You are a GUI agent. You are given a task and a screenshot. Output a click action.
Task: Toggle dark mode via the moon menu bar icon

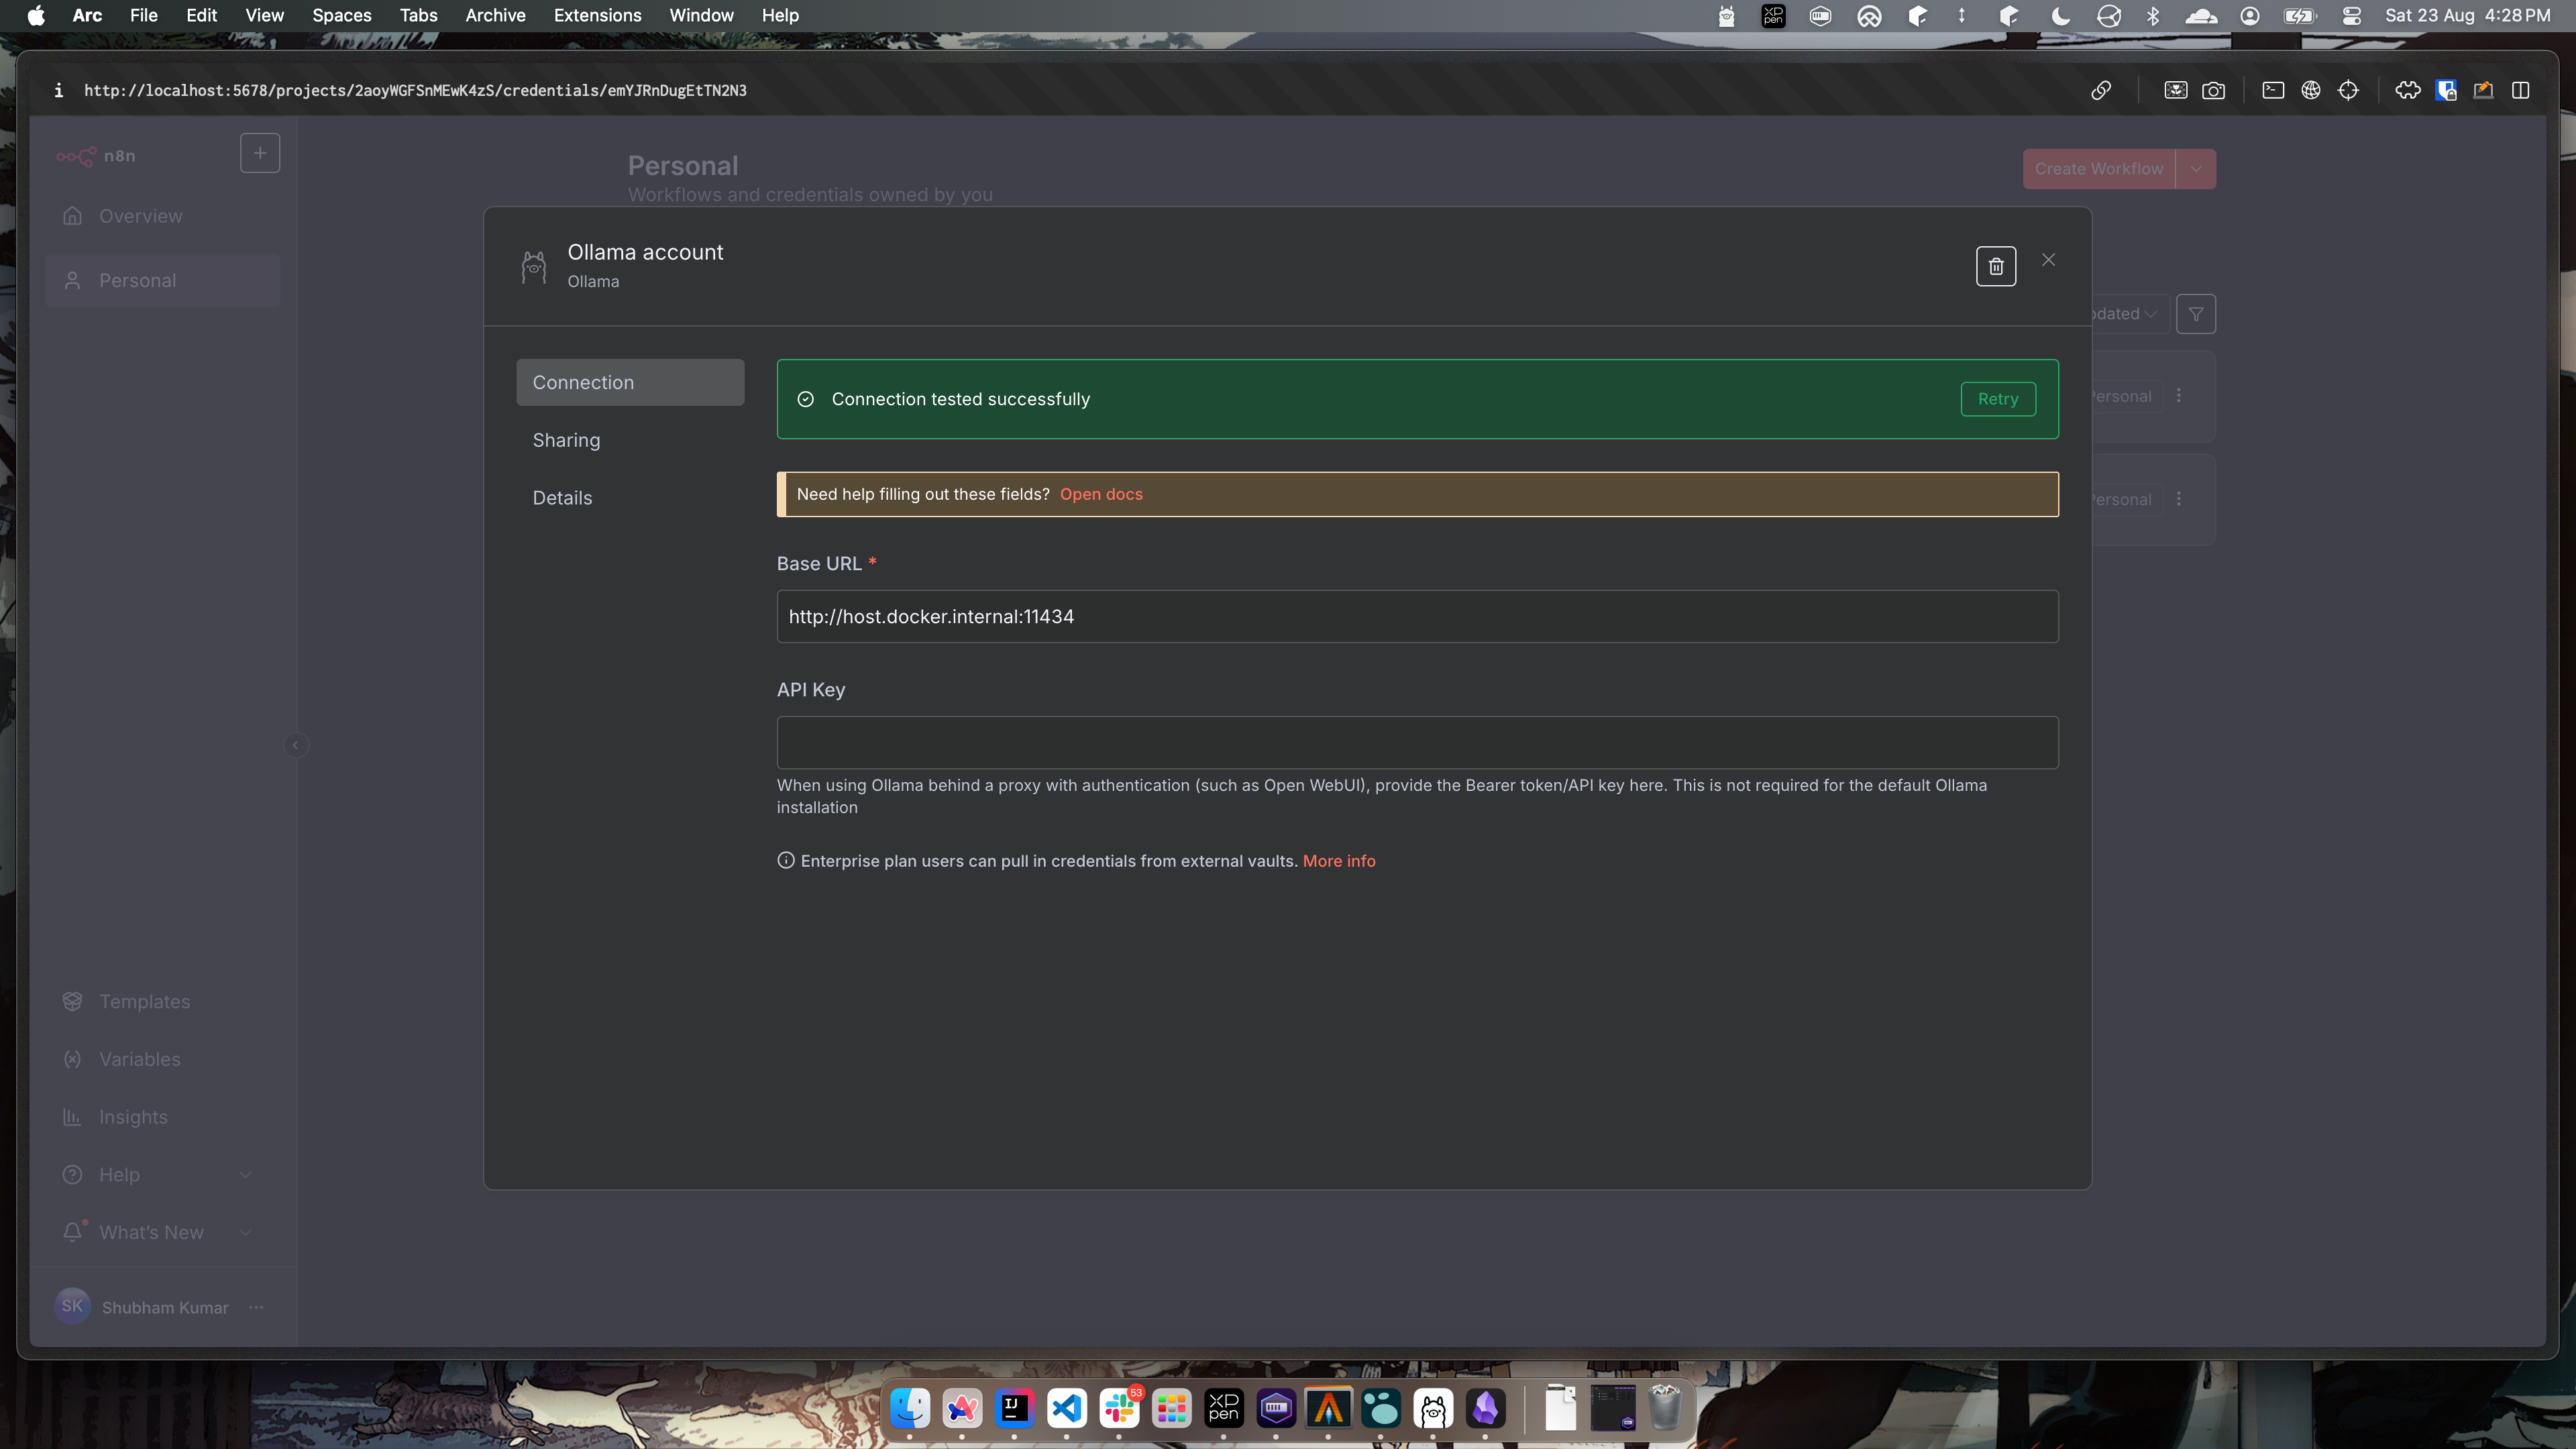2059,15
